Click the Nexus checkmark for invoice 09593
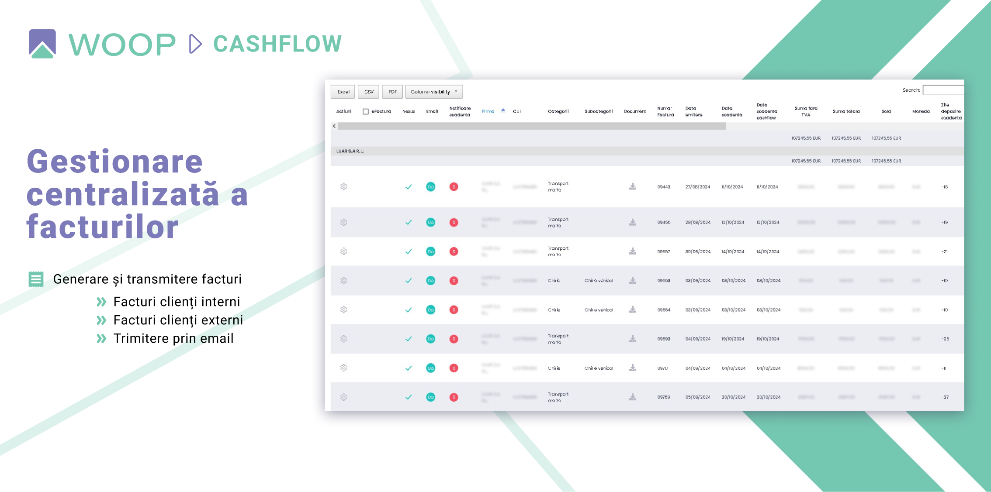This screenshot has height=492, width=991. pos(409,339)
